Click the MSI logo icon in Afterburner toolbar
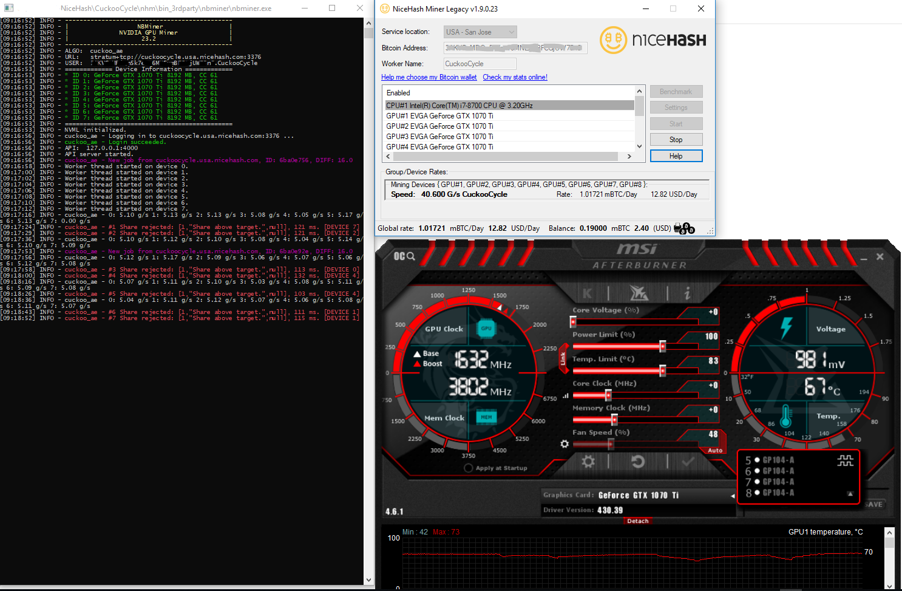 pyautogui.click(x=638, y=293)
